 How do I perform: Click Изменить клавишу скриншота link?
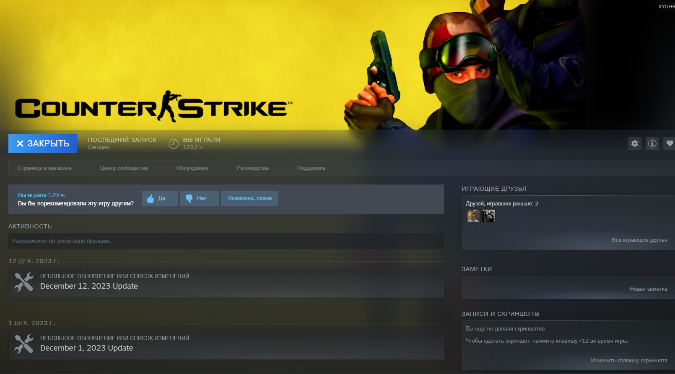(629, 361)
